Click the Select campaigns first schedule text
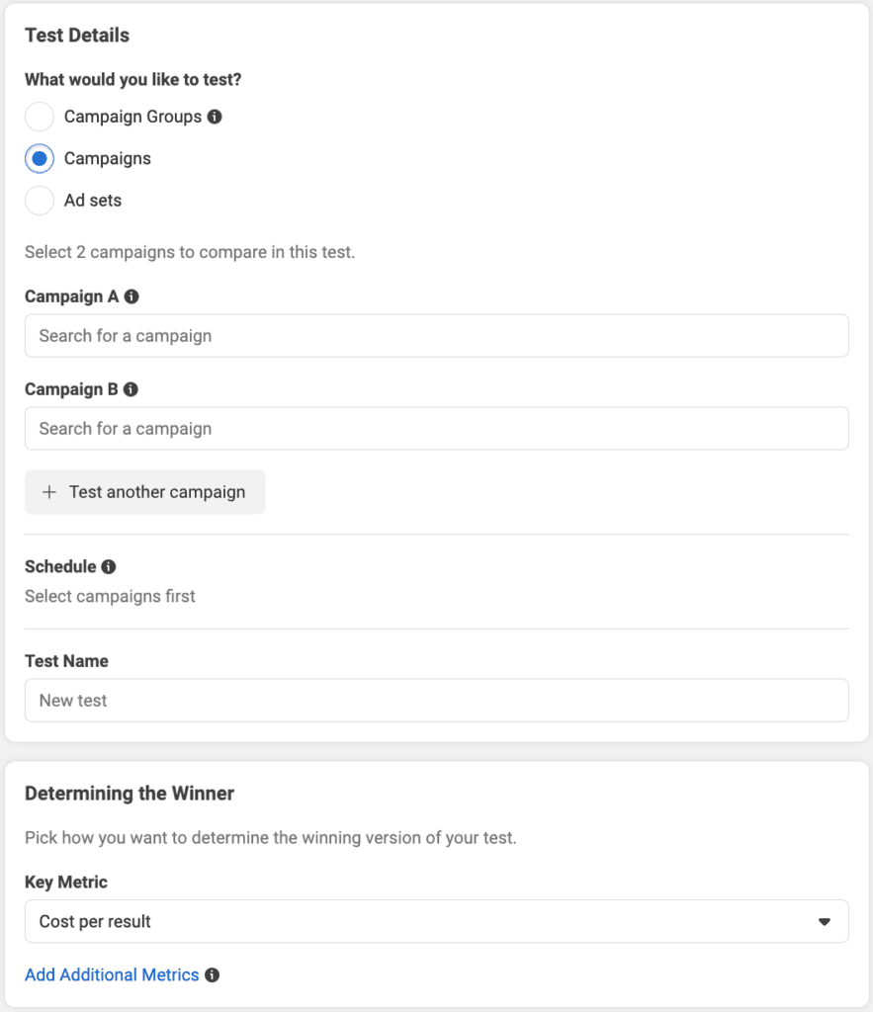This screenshot has width=873, height=1012. click(110, 596)
